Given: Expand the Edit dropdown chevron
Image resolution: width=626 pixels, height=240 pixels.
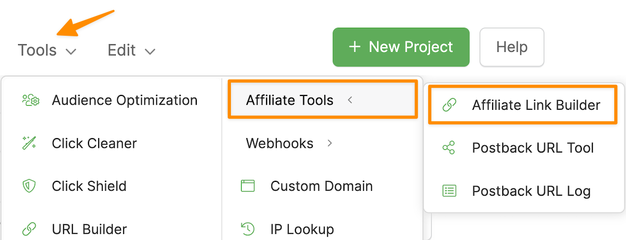Looking at the screenshot, I should (150, 51).
